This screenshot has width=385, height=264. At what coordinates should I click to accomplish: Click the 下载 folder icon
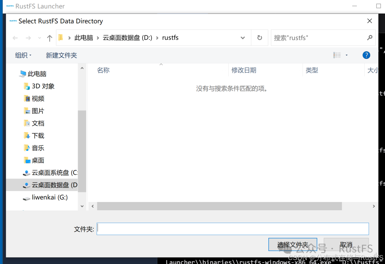pos(27,136)
